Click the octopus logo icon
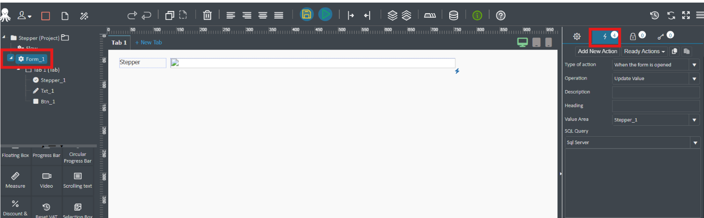 pos(5,15)
